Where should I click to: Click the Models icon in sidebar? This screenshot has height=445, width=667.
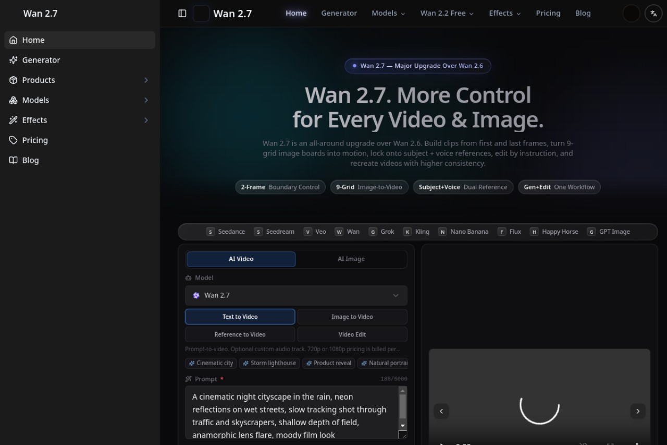14,100
